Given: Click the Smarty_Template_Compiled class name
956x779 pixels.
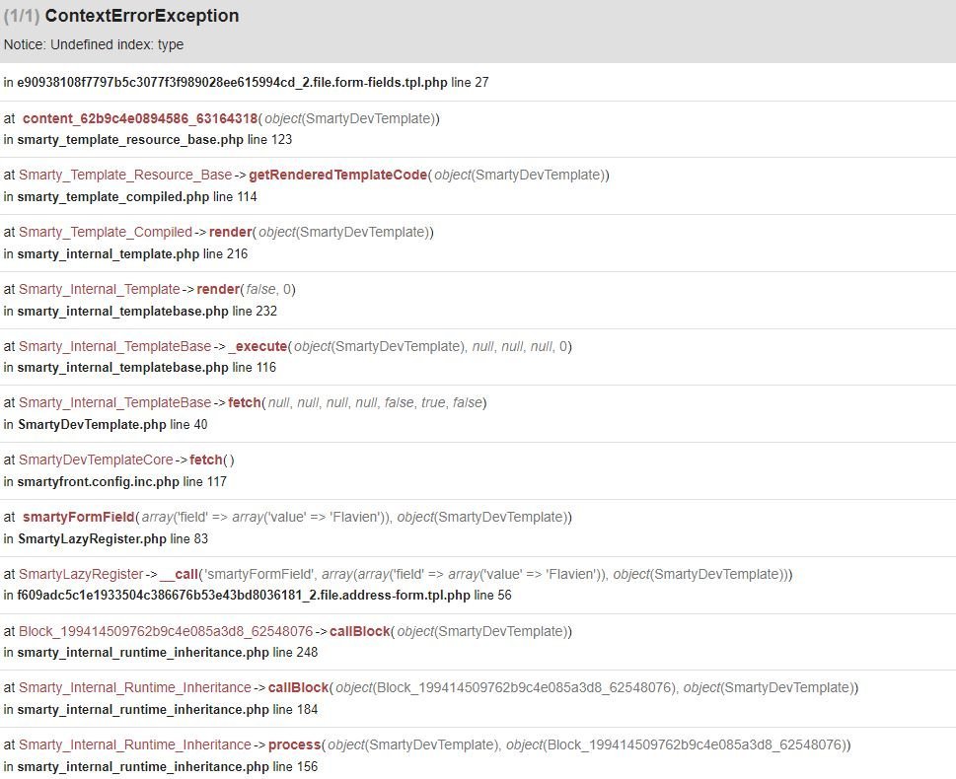Looking at the screenshot, I should 106,232.
